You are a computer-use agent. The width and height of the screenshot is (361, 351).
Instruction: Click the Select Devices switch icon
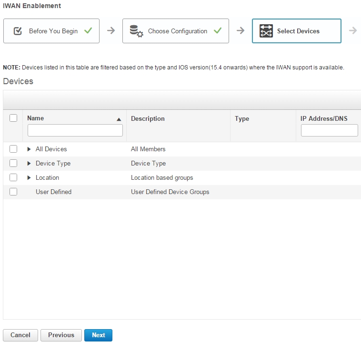pyautogui.click(x=266, y=31)
